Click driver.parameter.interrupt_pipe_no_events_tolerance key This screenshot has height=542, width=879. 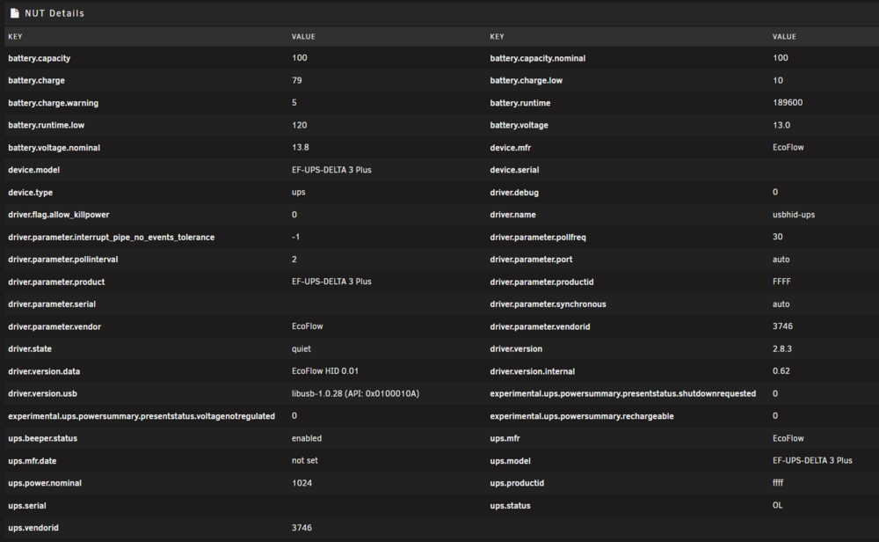111,238
